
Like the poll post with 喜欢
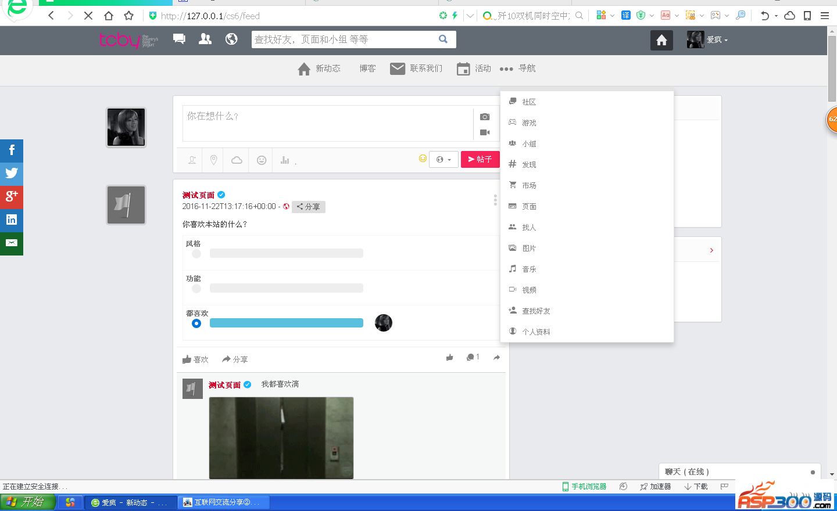(x=195, y=359)
